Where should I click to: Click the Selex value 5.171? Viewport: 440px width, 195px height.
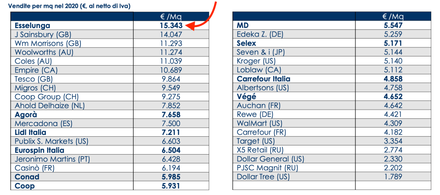click(393, 44)
